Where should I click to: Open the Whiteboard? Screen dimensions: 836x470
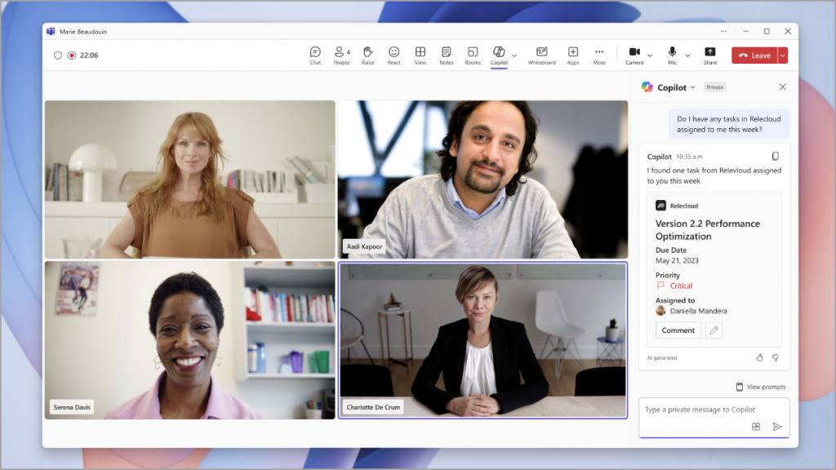tap(542, 55)
